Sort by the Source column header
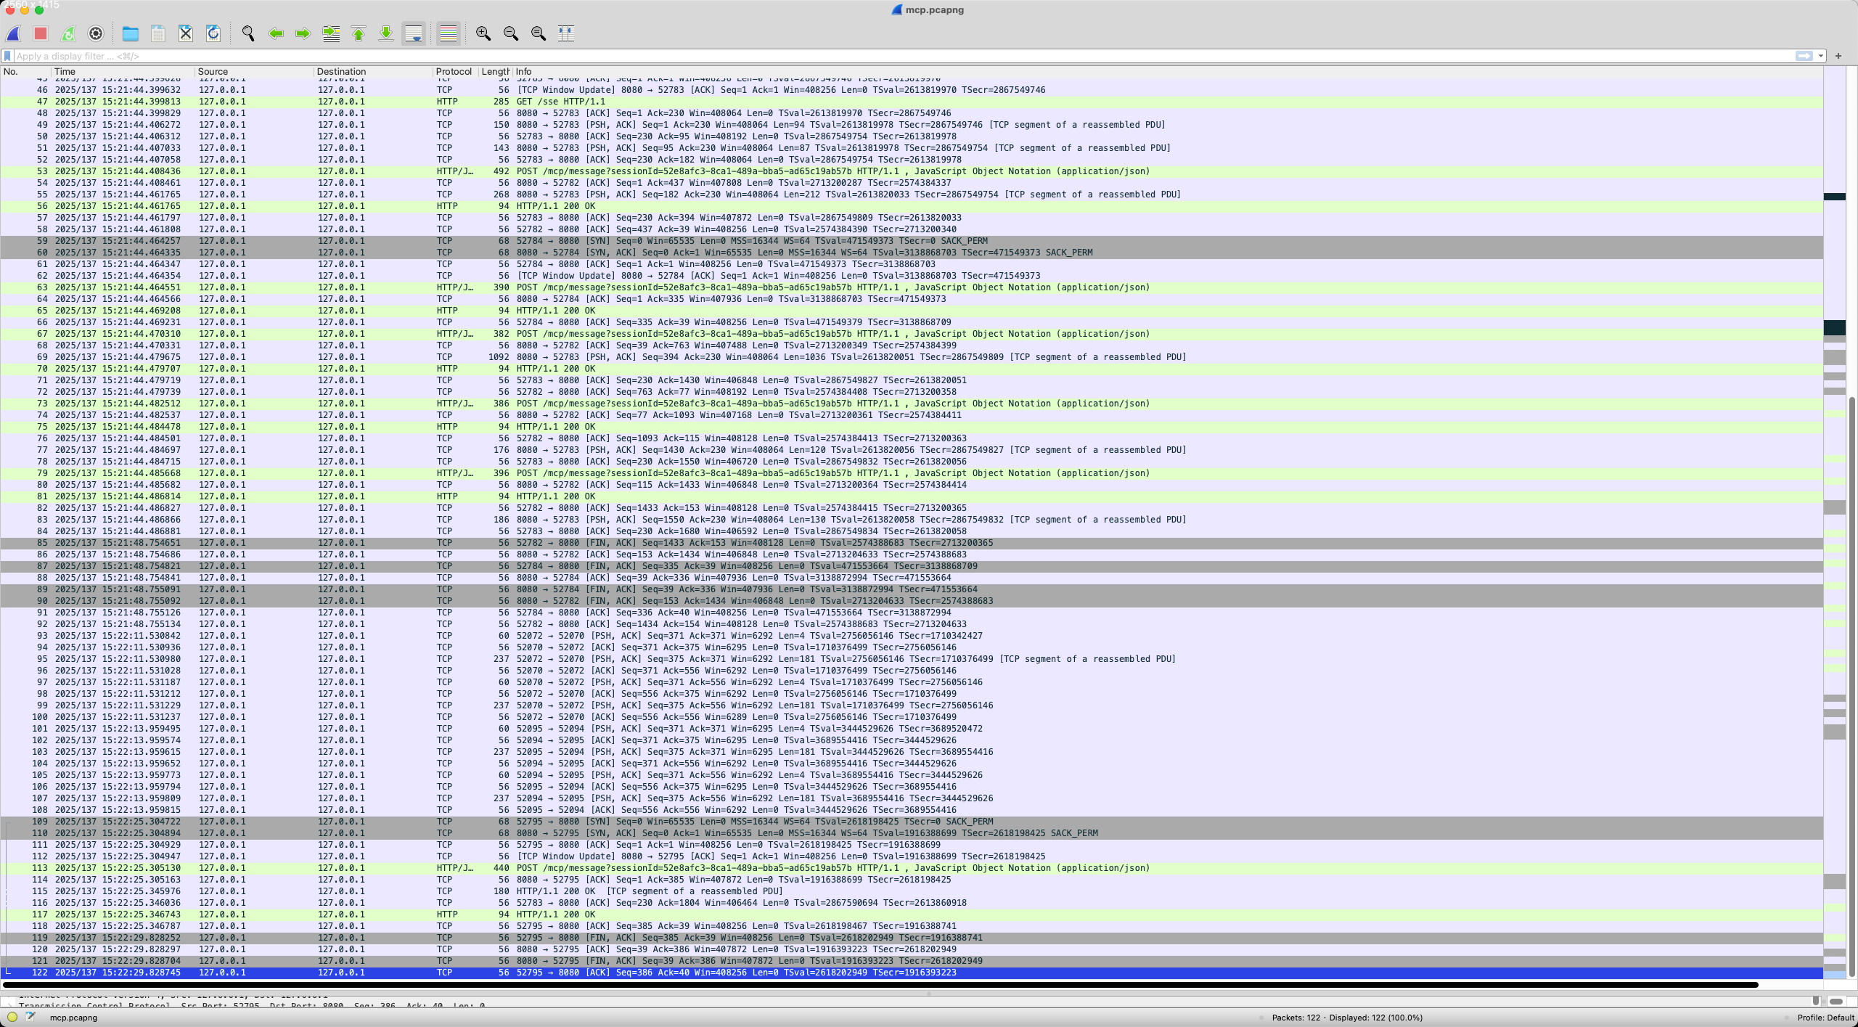 (254, 71)
